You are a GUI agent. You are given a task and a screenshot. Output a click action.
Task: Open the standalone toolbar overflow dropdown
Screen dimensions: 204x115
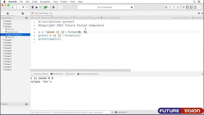(61, 7)
